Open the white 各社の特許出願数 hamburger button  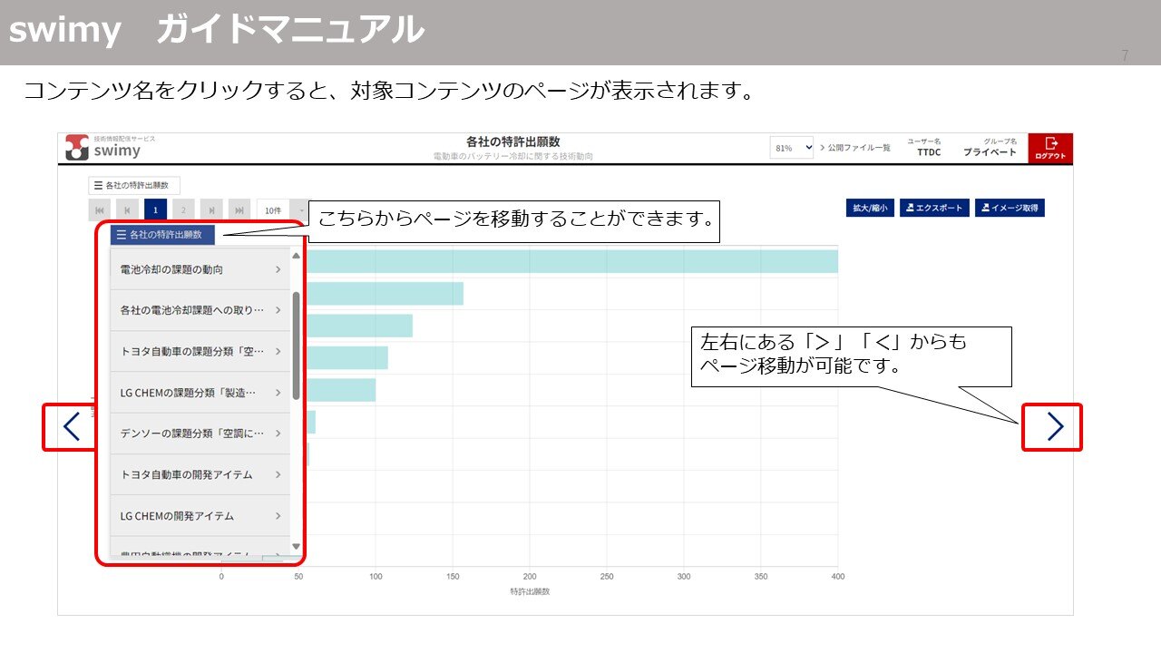point(134,185)
